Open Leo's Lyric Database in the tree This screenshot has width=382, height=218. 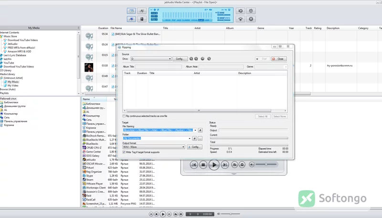coord(15,55)
